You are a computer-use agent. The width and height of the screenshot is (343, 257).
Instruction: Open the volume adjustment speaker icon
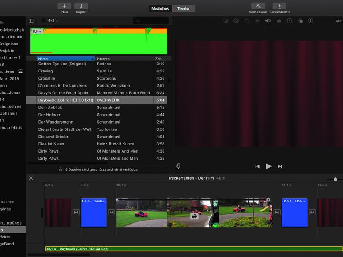(268, 21)
